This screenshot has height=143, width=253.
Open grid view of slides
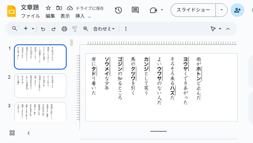12,133
